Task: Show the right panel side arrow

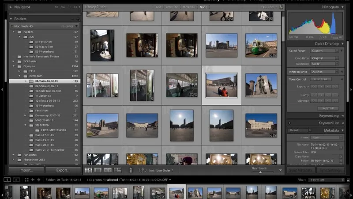Action: click(x=351, y=90)
